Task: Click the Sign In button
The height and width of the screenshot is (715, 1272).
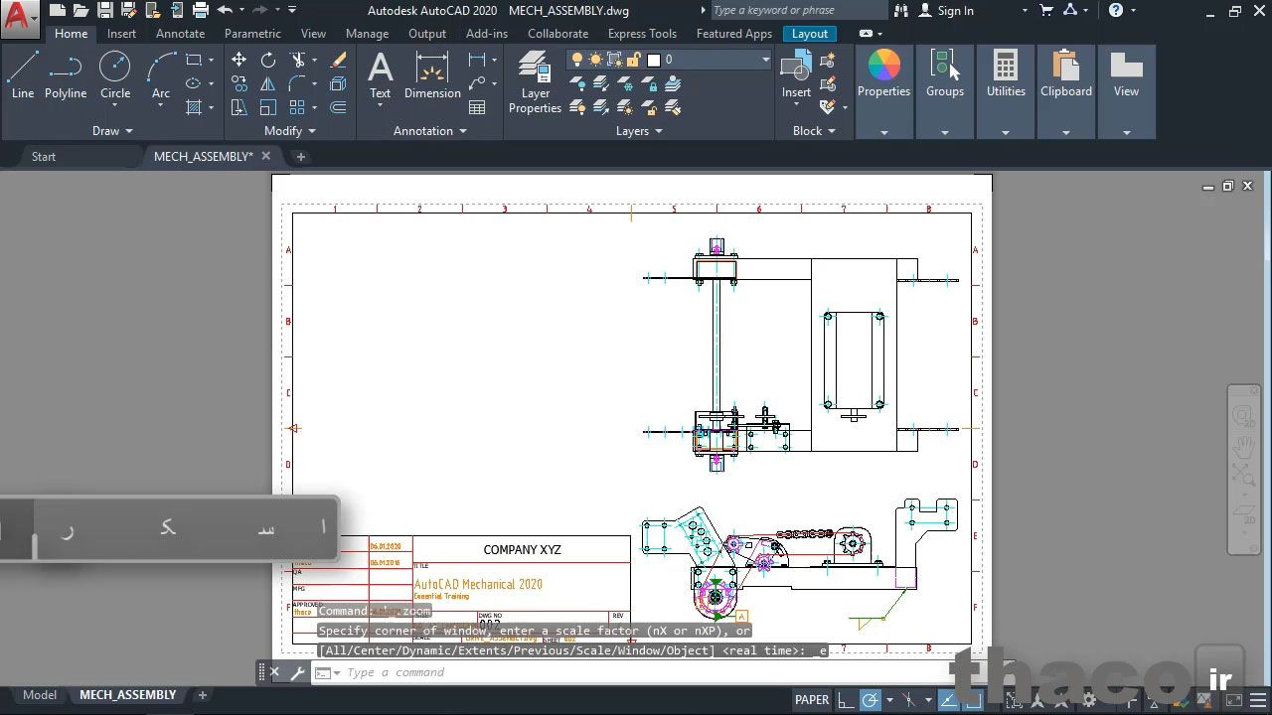Action: (x=946, y=11)
